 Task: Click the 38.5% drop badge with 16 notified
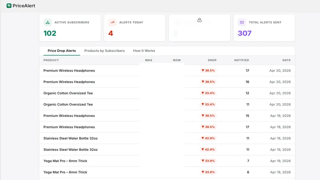click(208, 82)
